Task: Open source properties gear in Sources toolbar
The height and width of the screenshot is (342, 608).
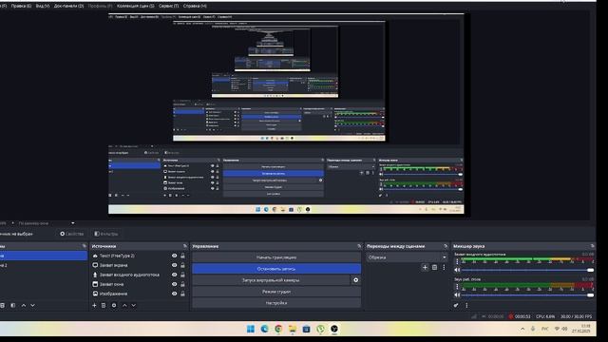Action: pos(114,306)
